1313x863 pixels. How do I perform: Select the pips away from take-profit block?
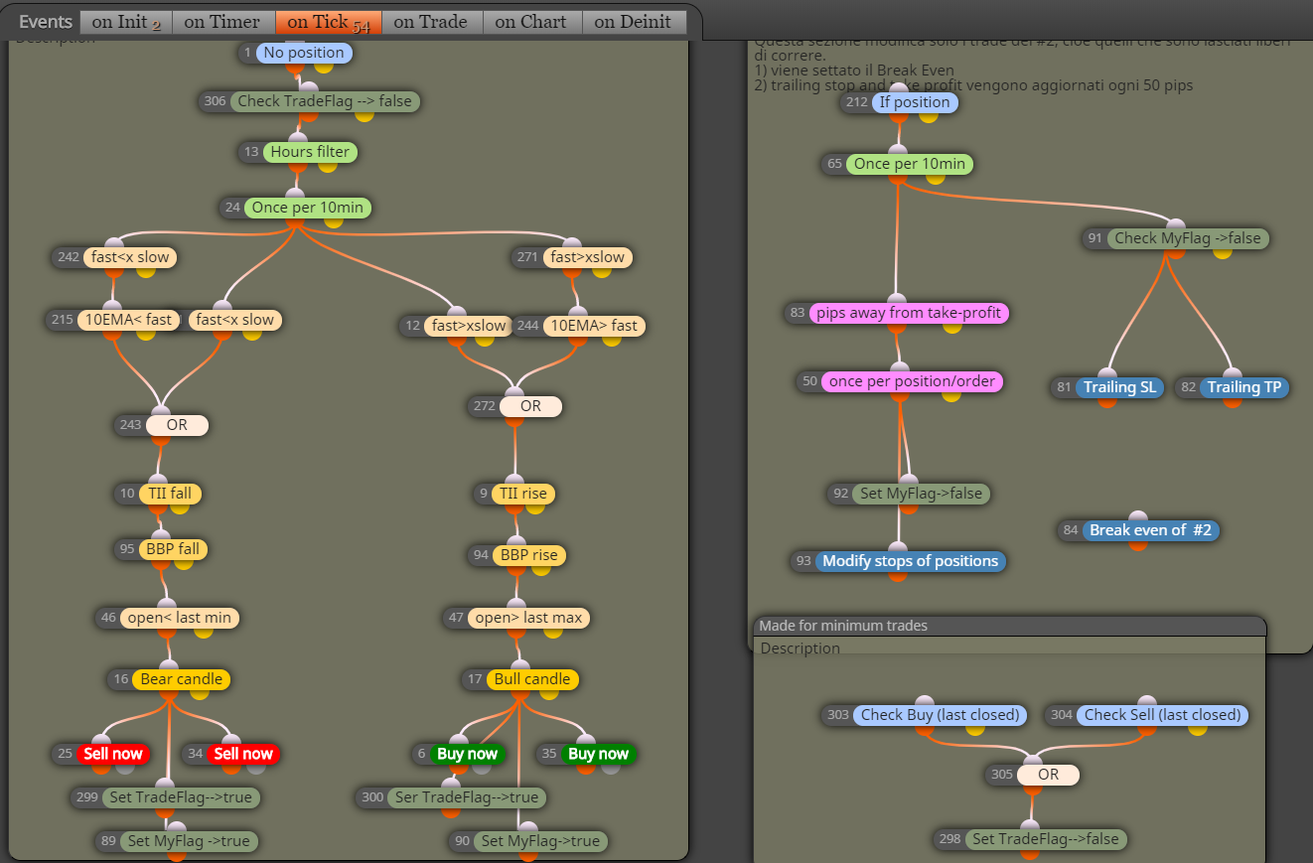pos(909,313)
